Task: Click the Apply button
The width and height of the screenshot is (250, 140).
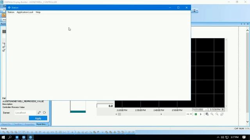Action: coord(38,118)
